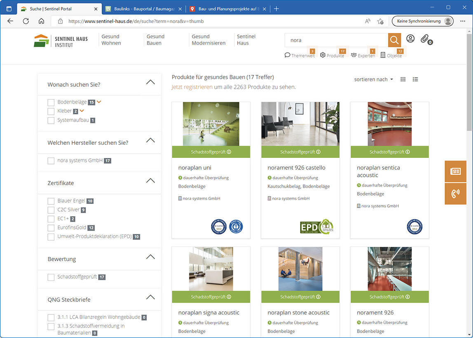
Task: Open the noraplan uni product title
Action: pos(195,168)
